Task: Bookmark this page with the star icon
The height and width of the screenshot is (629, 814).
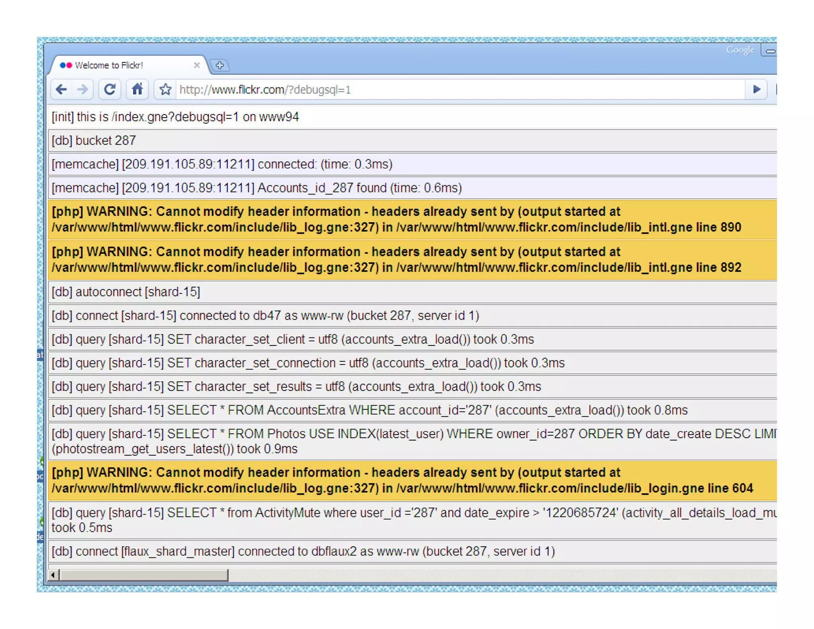Action: coord(165,89)
